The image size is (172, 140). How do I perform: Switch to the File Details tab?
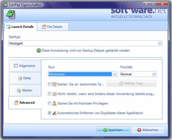(x=53, y=27)
